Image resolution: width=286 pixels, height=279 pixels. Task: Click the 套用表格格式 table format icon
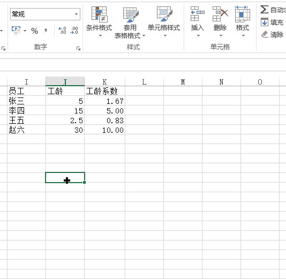(x=131, y=14)
